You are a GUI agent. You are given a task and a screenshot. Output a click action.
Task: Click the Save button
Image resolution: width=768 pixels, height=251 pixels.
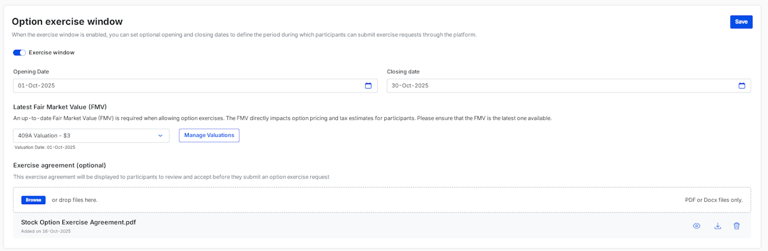point(741,22)
